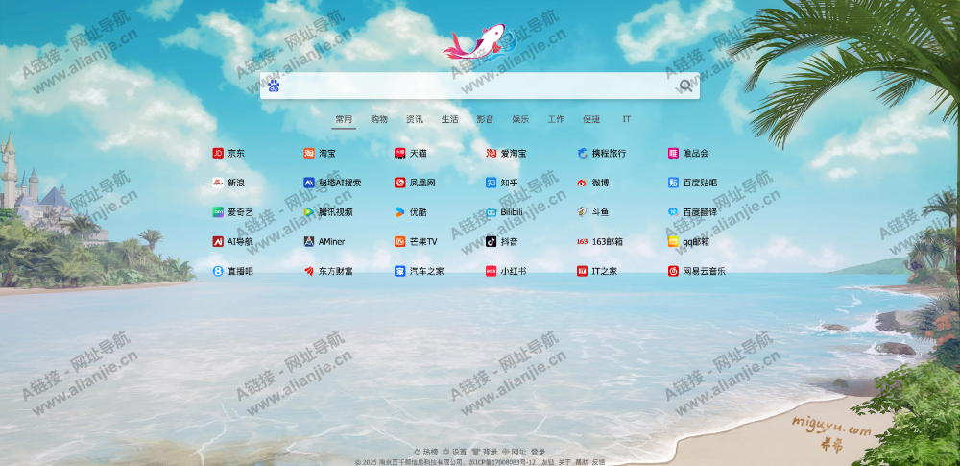Open the 京东 (JD) site icon

tap(218, 153)
